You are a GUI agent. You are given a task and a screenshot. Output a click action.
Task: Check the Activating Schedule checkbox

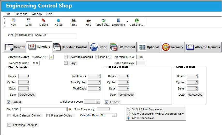click(9, 125)
